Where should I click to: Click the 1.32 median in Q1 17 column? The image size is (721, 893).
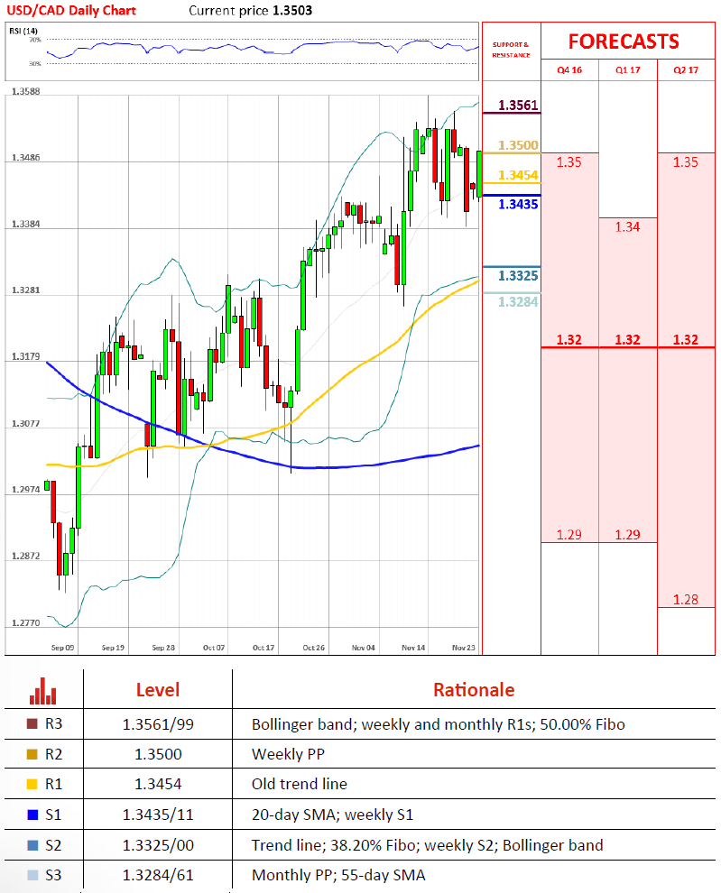coord(627,339)
